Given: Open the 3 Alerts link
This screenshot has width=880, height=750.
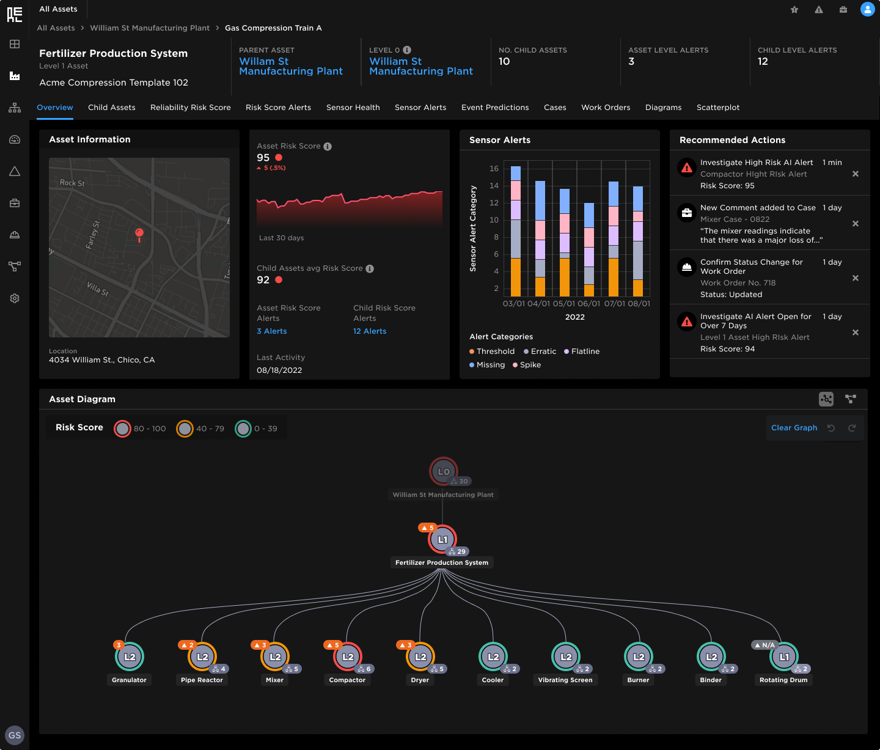Looking at the screenshot, I should click(272, 331).
